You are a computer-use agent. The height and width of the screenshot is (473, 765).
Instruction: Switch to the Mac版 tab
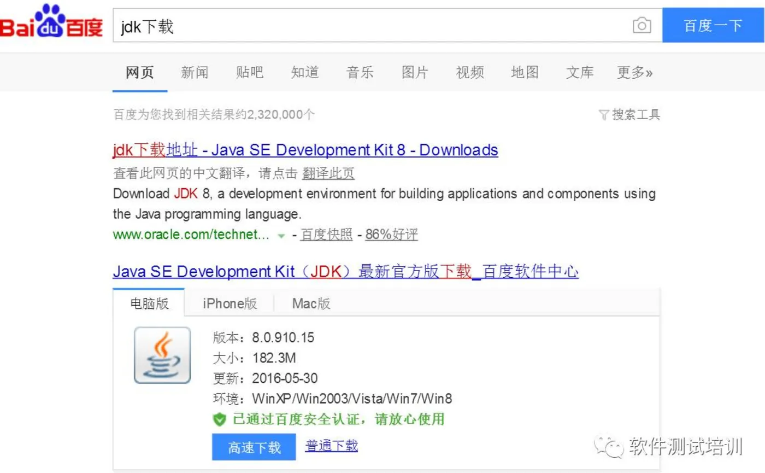coord(311,303)
